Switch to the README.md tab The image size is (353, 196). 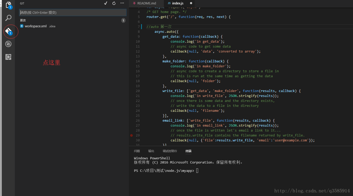146,3
